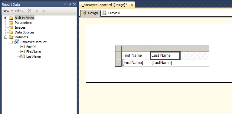This screenshot has width=232, height=114.
Task: Click the Report Data panel title
Action: click(x=11, y=5)
